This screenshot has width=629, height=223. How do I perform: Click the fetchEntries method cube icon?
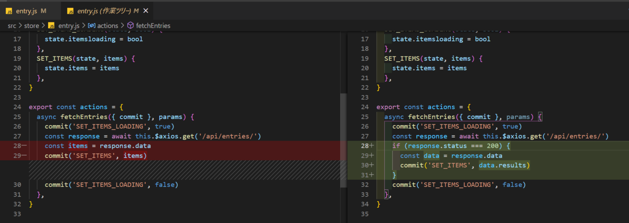click(131, 25)
